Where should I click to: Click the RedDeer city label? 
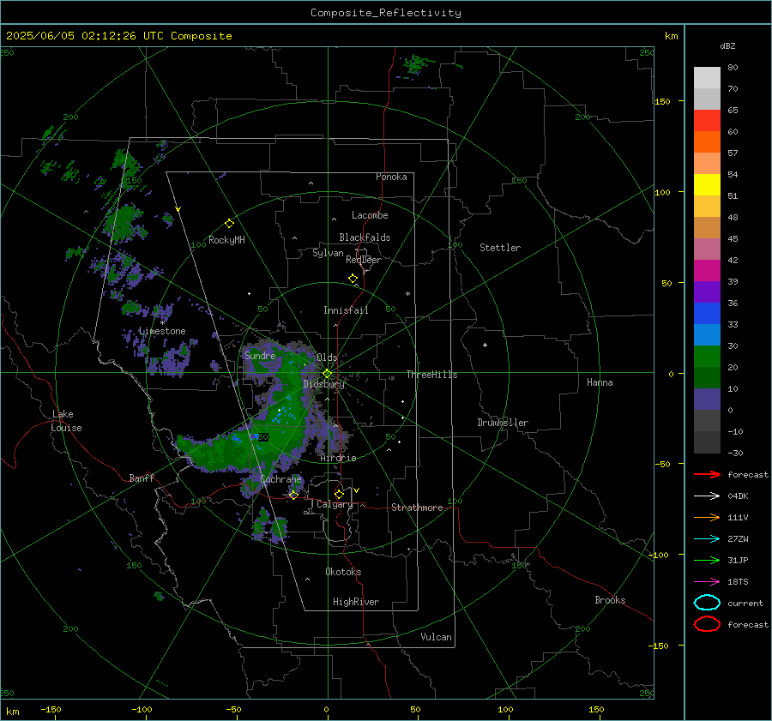point(364,260)
